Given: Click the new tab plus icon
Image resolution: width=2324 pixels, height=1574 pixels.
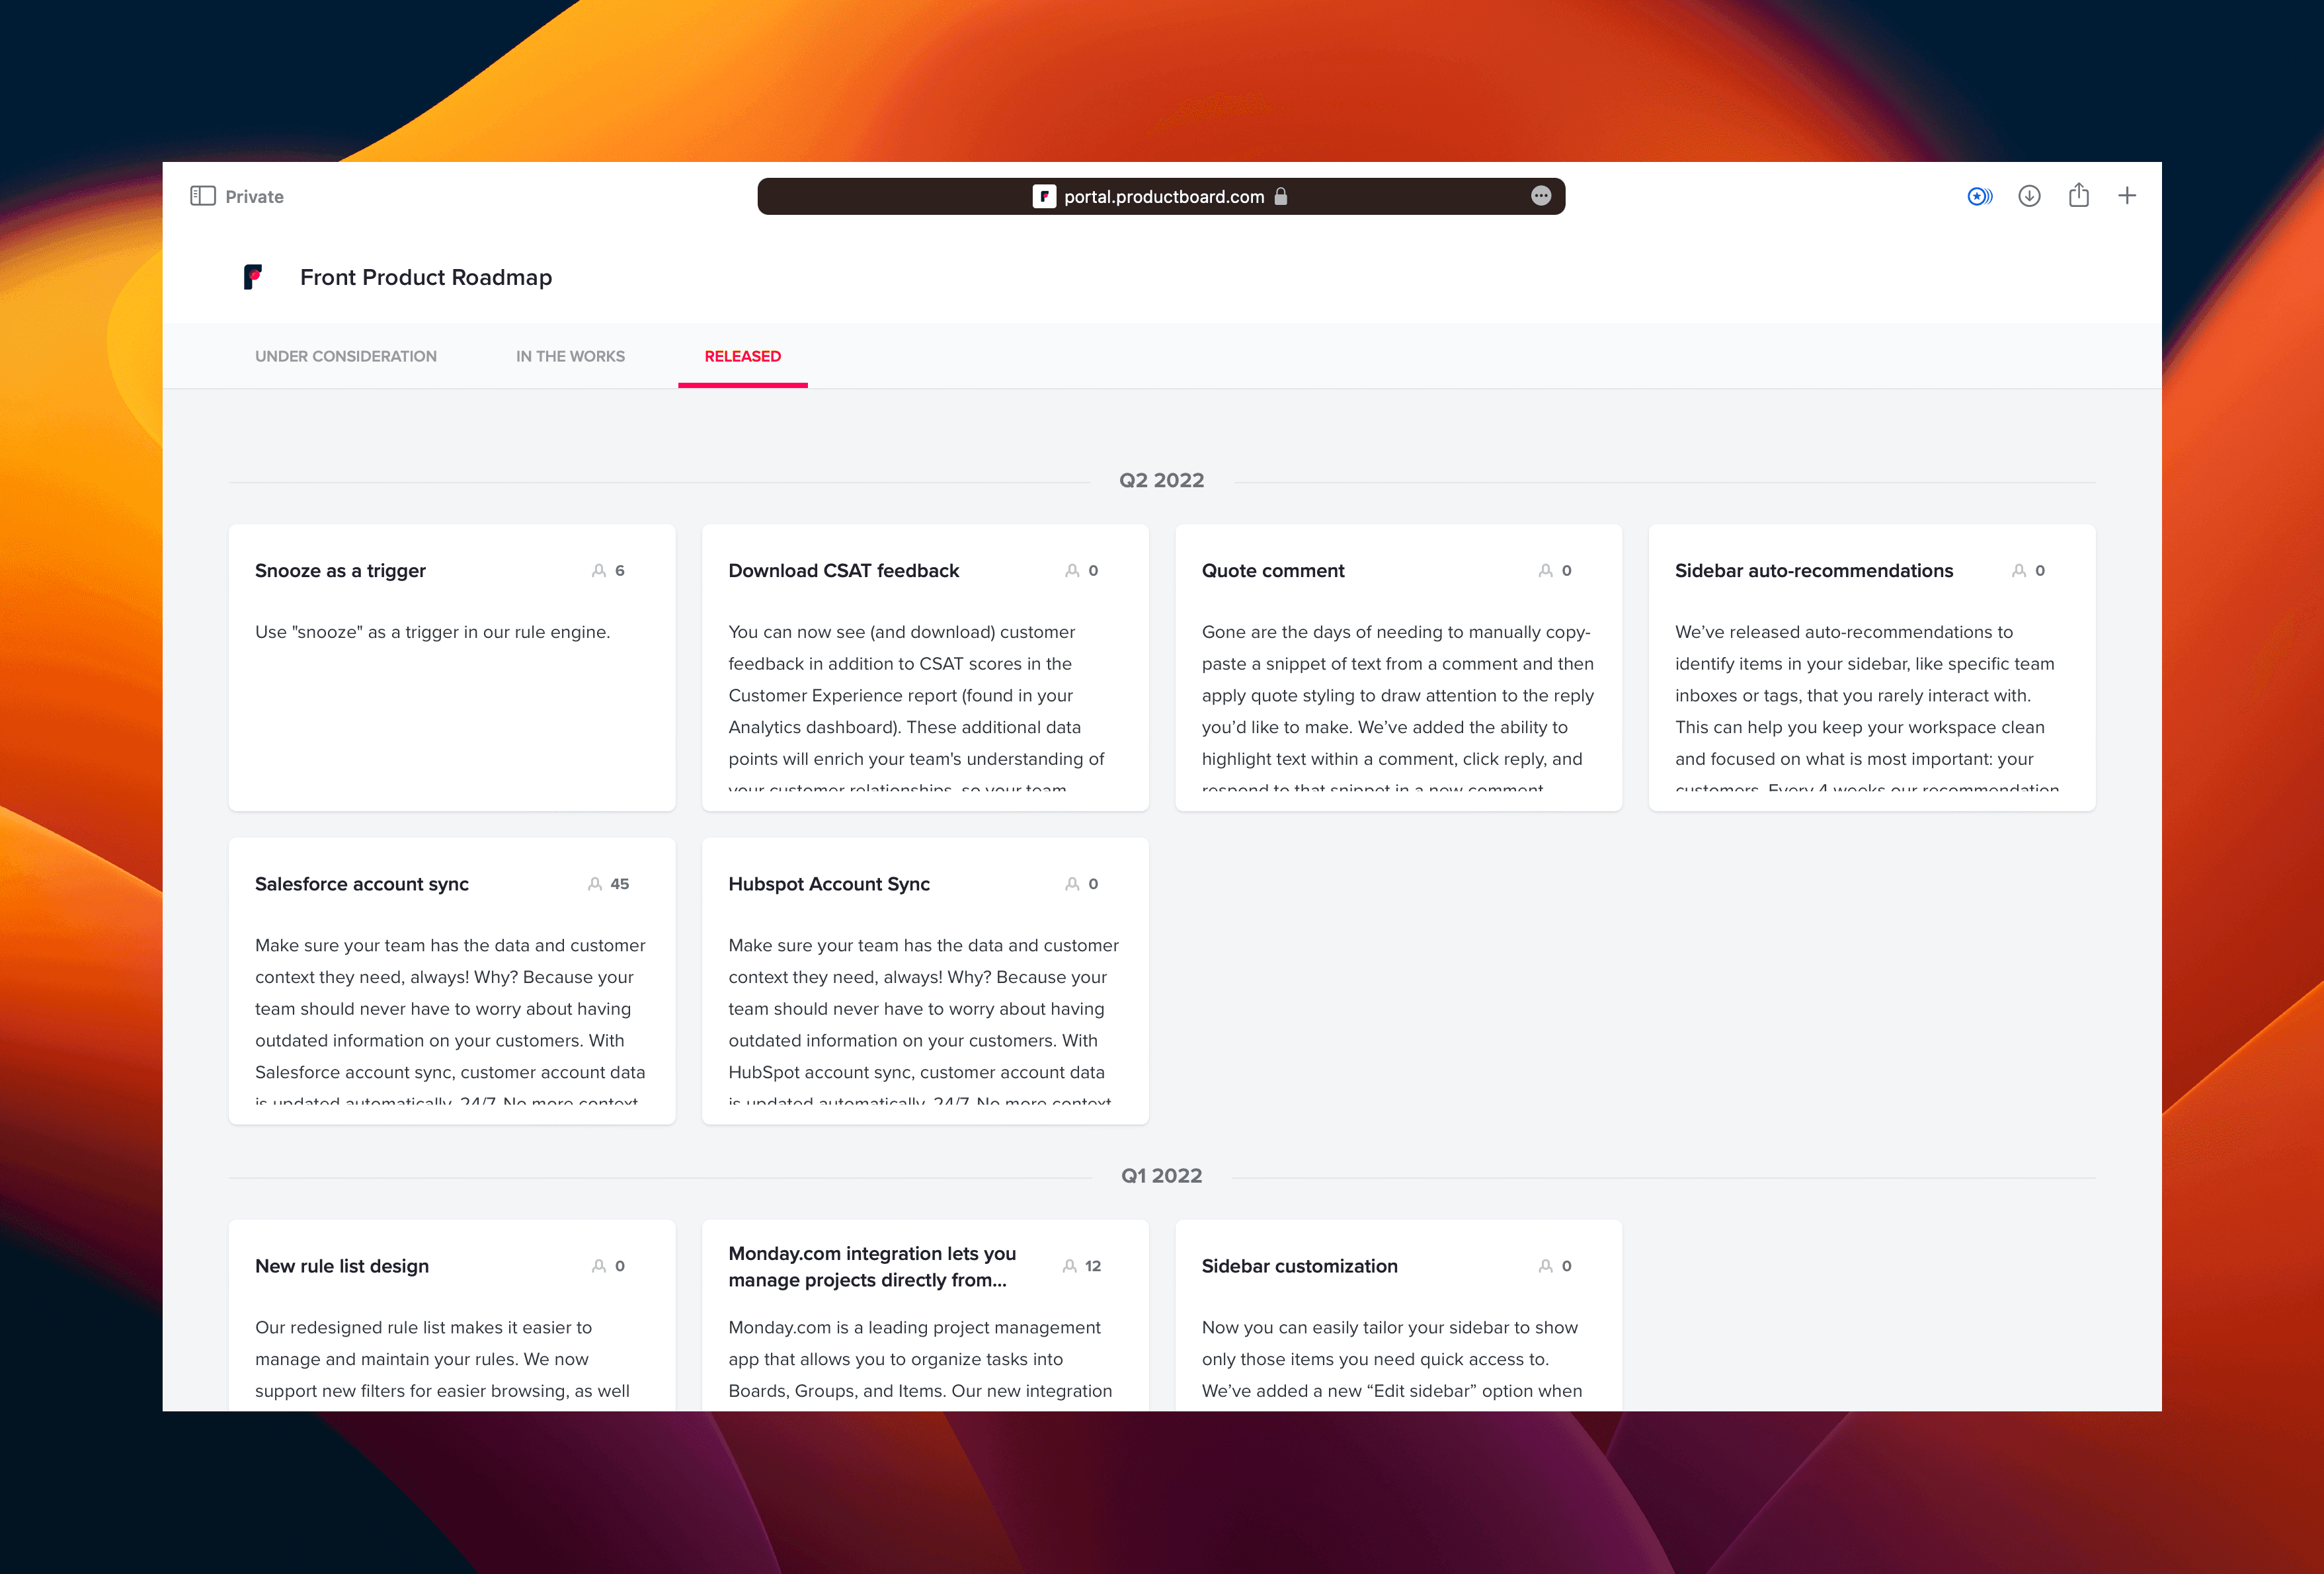Looking at the screenshot, I should pyautogui.click(x=2127, y=195).
